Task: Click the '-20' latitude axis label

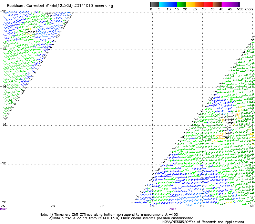Action: tap(3, 202)
